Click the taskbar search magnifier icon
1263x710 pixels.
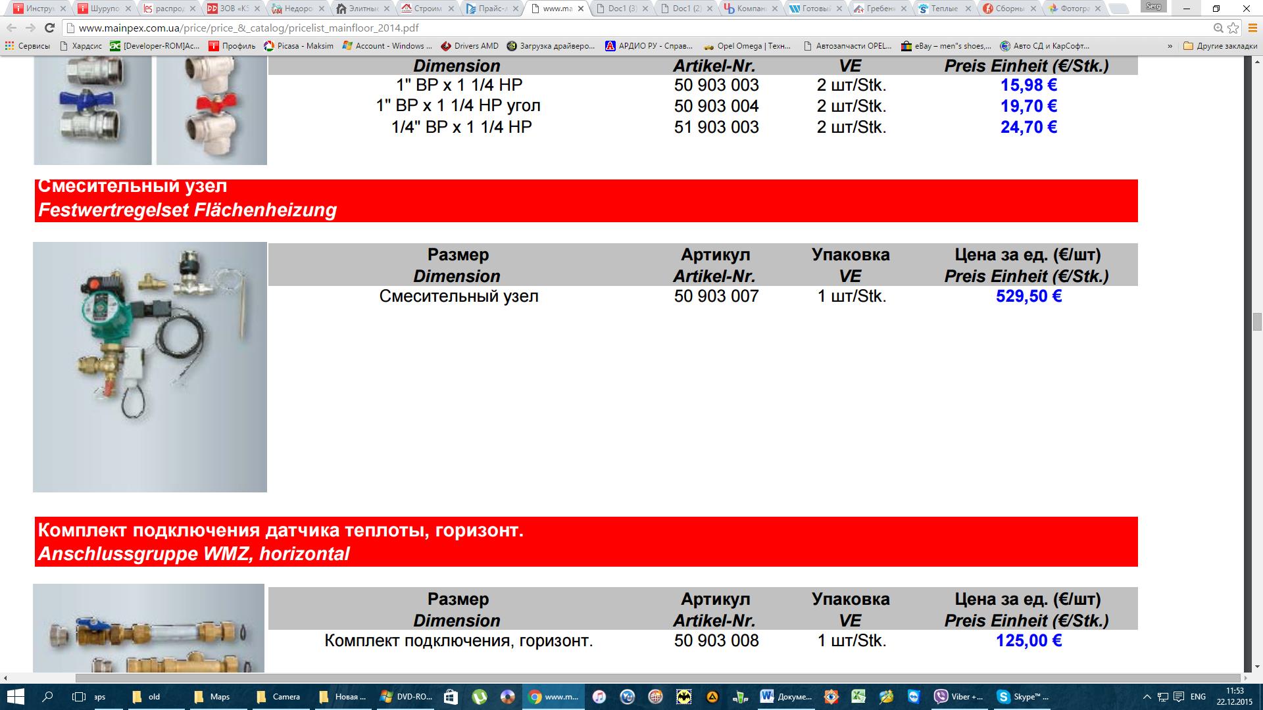coord(47,697)
